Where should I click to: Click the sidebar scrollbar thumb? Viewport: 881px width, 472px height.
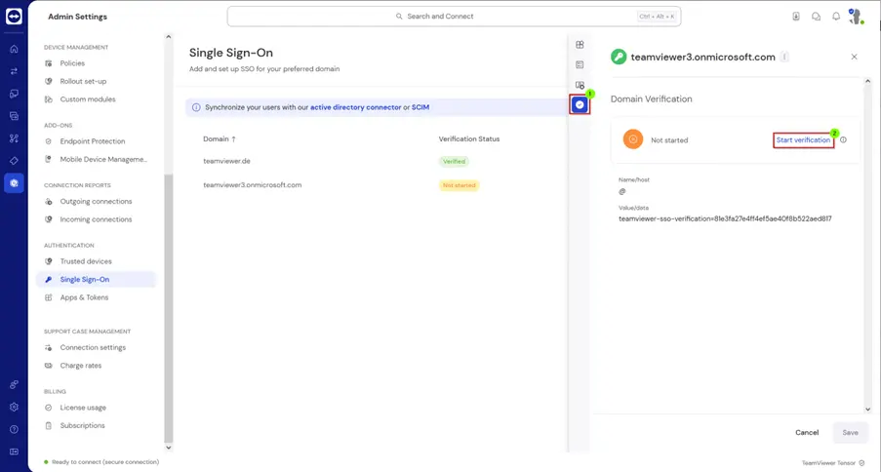coord(168,308)
